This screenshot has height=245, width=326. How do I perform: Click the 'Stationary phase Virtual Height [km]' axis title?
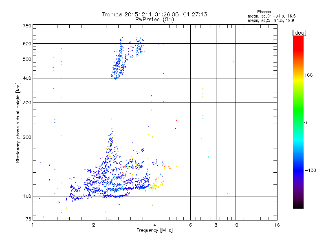tap(18, 122)
